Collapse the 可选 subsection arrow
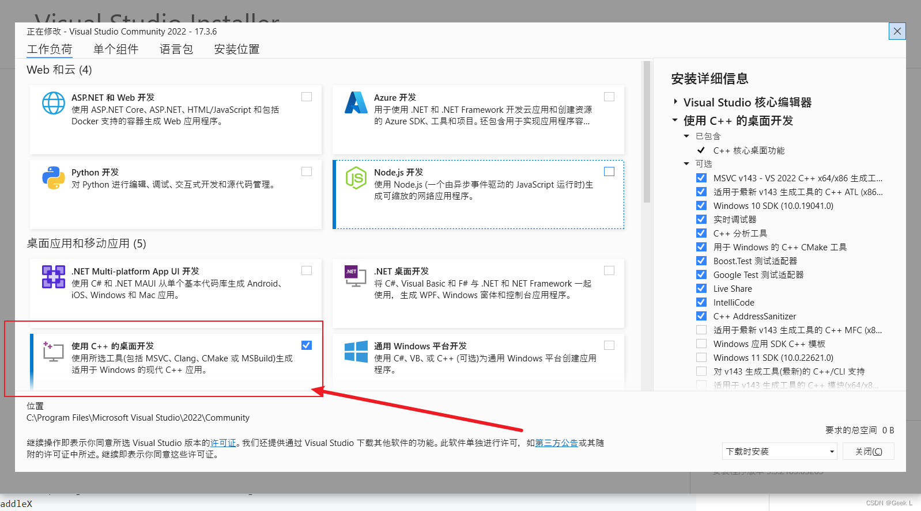Screen dimensions: 921x511 pos(686,164)
